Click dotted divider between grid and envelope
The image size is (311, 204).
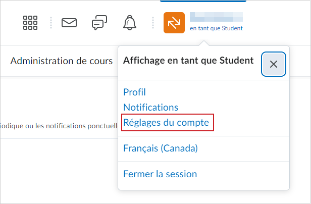(x=51, y=23)
